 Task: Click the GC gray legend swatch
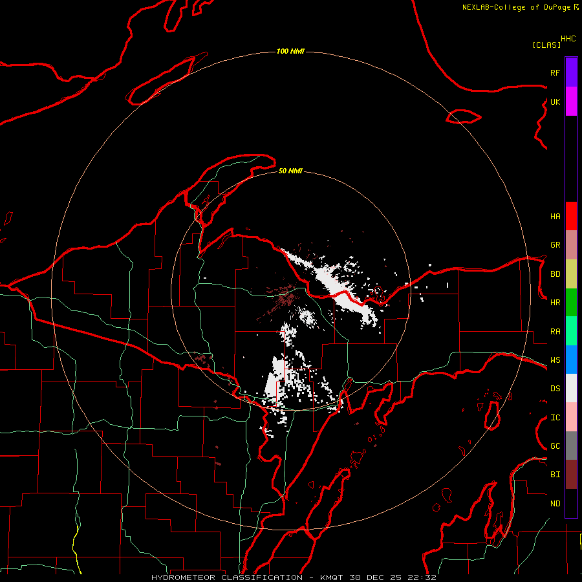tap(571, 446)
